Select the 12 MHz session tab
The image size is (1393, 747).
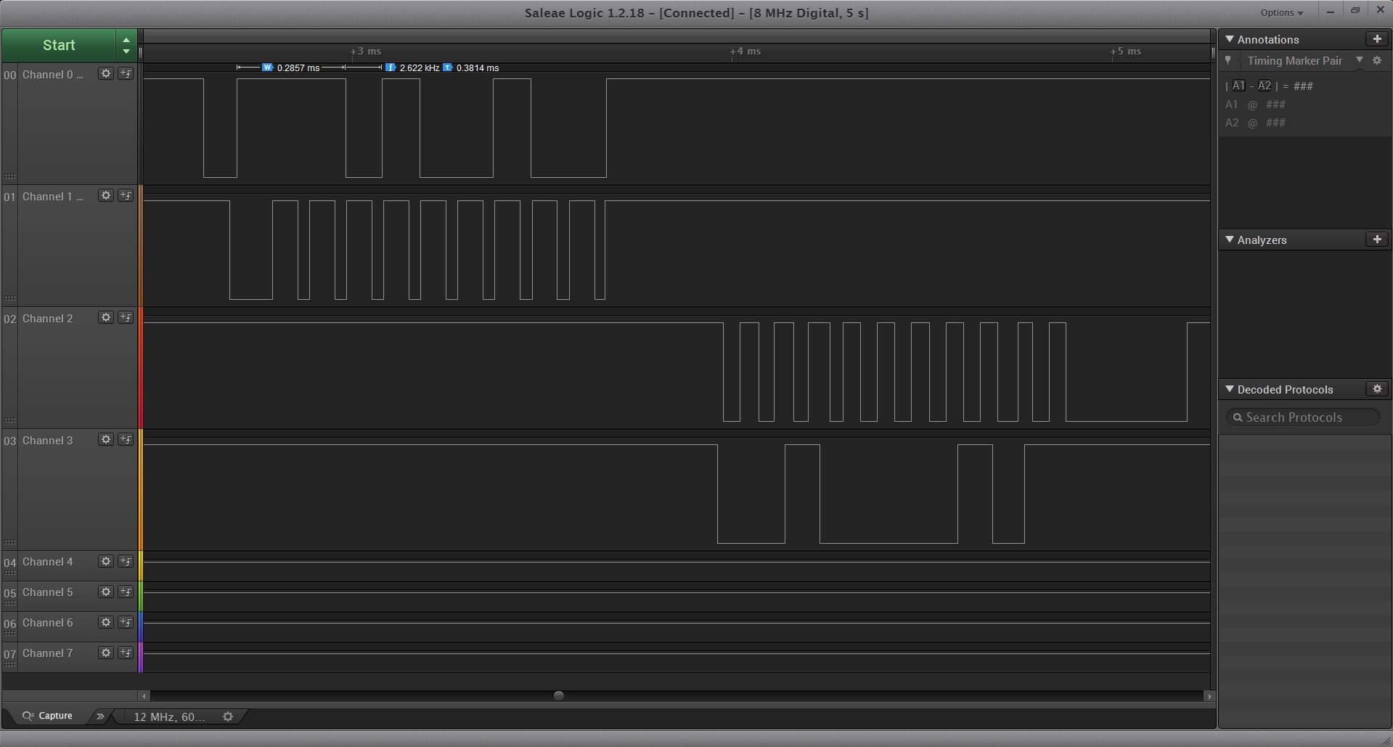click(x=169, y=717)
